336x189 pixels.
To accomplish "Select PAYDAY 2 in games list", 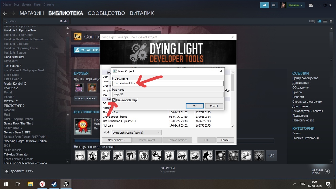I will coord(11,88).
